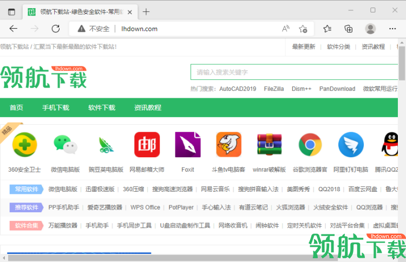Click in the 请输入搜索关键字 search box
The width and height of the screenshot is (406, 262).
click(x=294, y=72)
